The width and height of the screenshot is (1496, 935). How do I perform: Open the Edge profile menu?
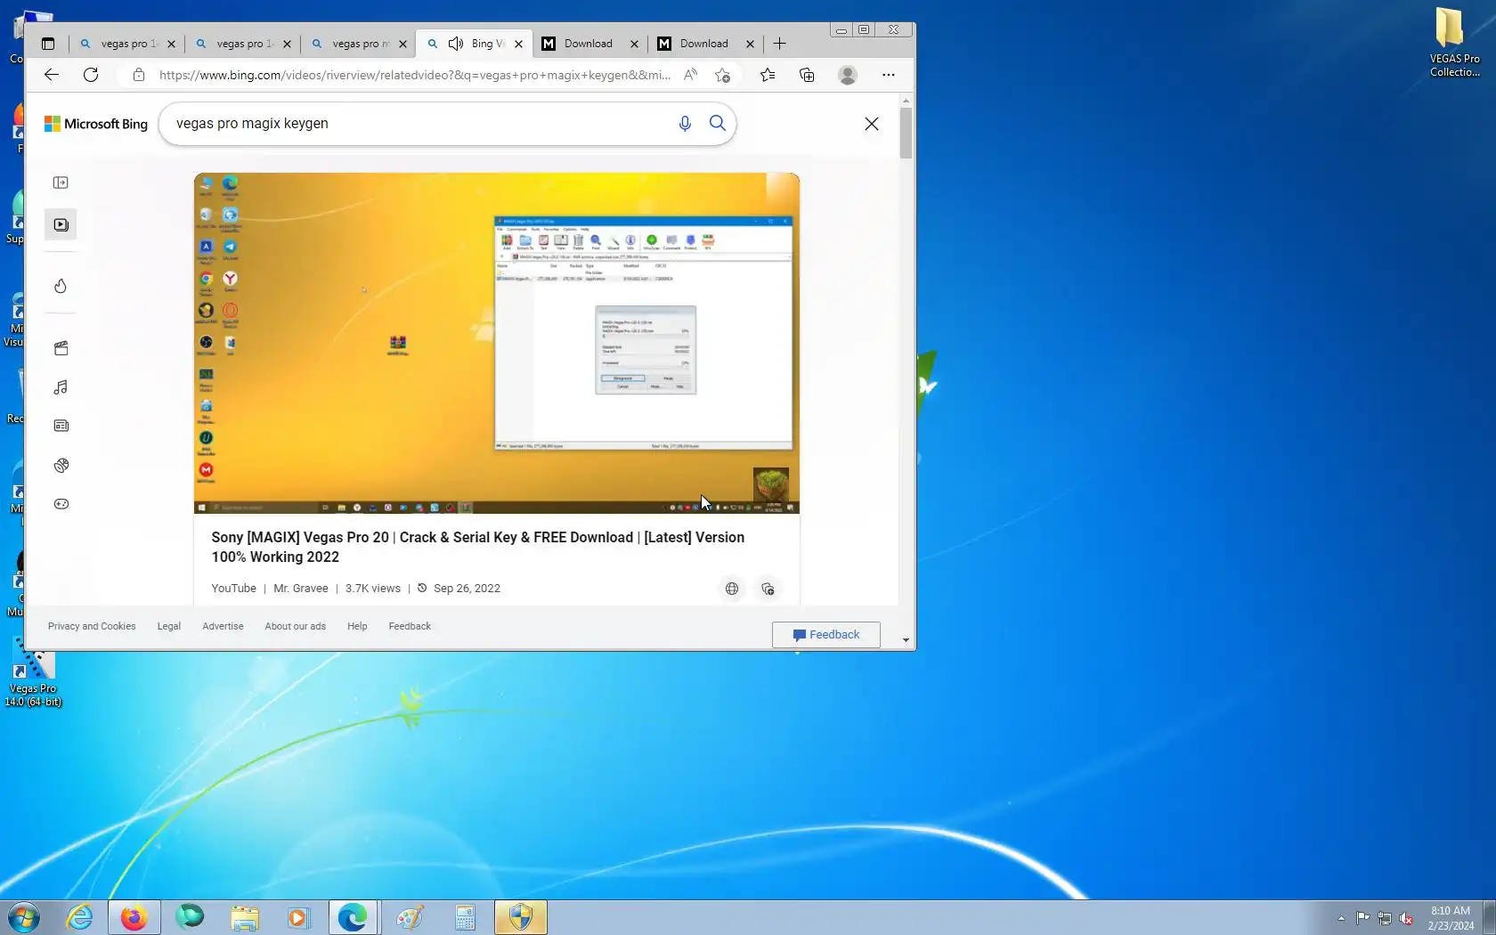point(848,75)
